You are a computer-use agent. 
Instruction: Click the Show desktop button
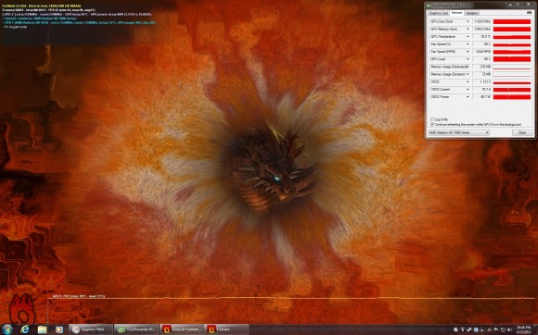(x=536, y=329)
